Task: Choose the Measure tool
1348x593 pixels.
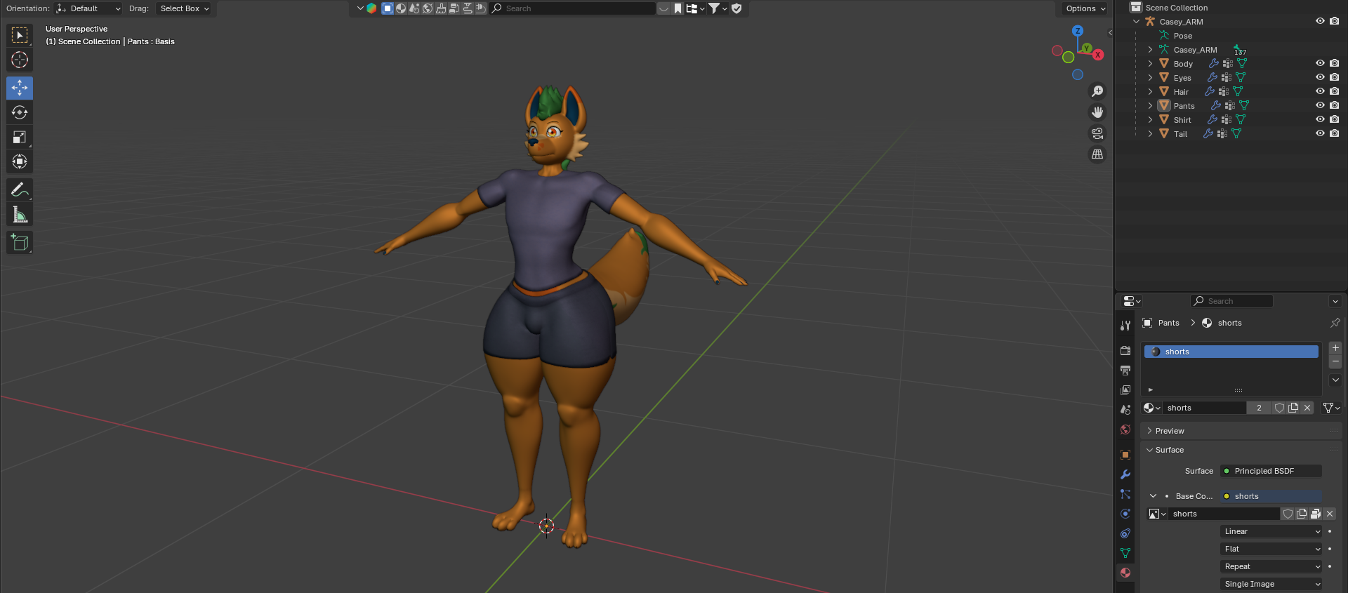Action: [x=20, y=215]
